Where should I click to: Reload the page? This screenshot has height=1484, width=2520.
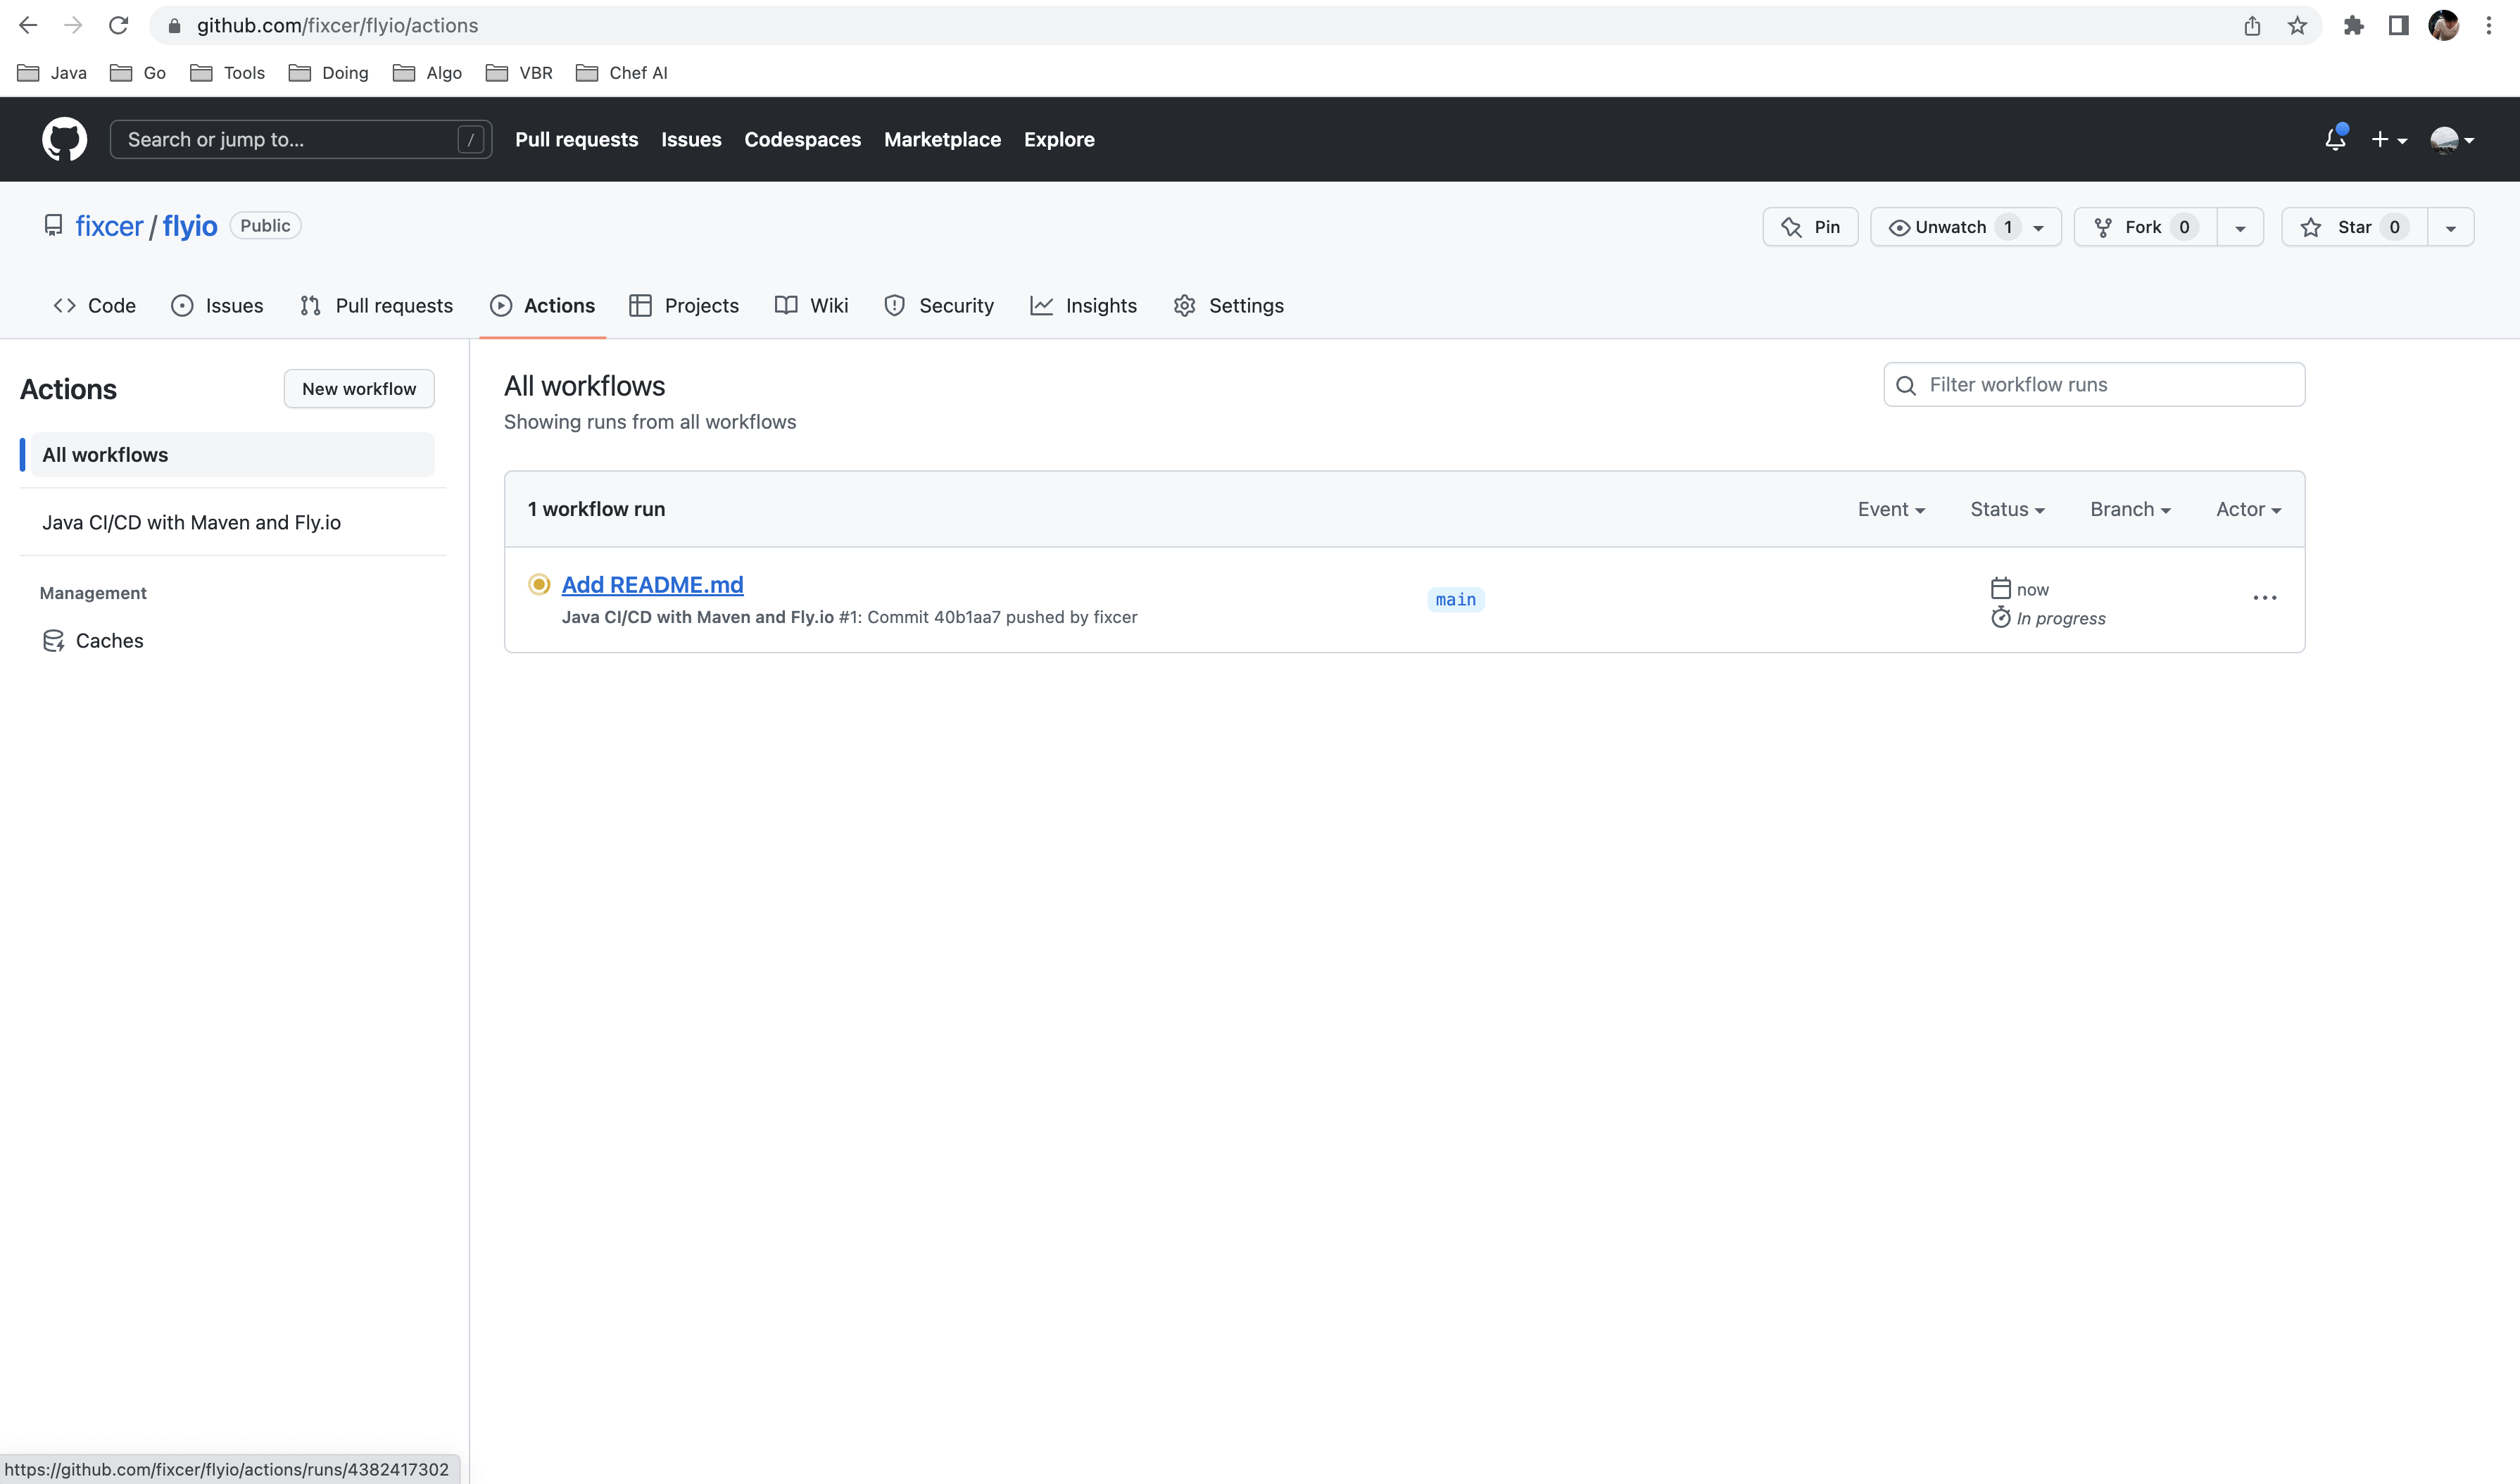pyautogui.click(x=118, y=25)
